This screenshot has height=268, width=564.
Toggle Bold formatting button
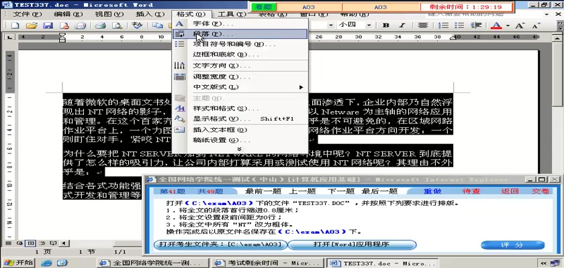(x=386, y=25)
